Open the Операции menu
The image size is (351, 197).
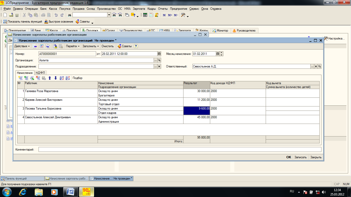[32, 9]
